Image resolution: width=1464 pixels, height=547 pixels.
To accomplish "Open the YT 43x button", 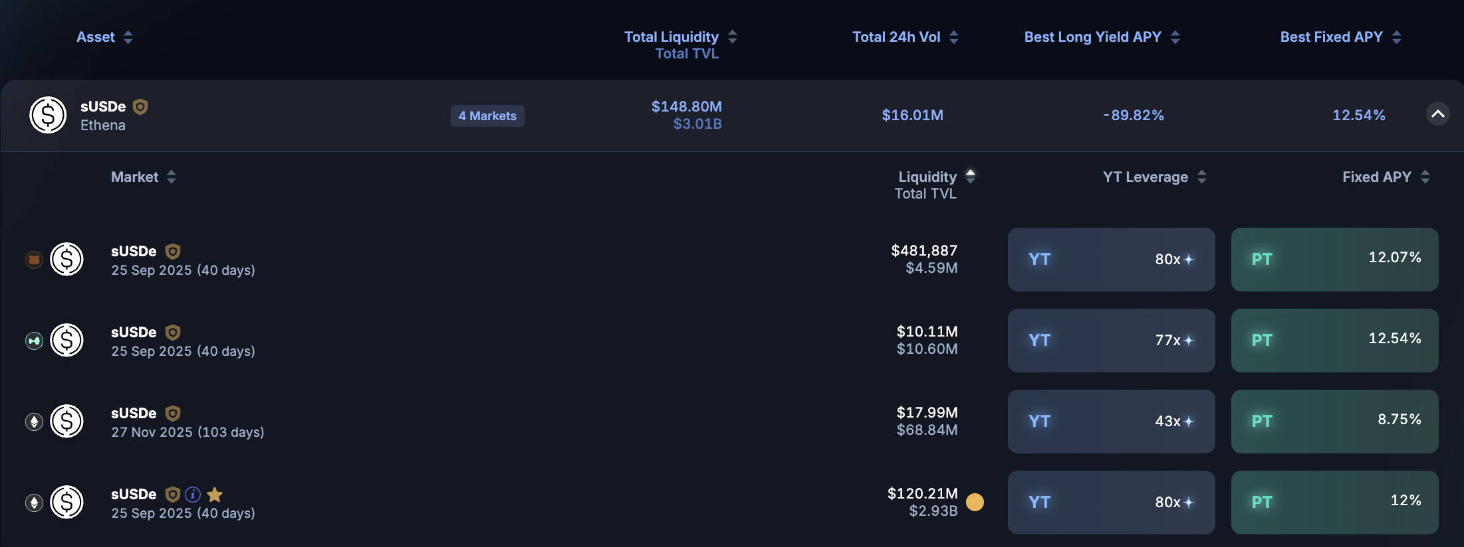I will click(1111, 422).
